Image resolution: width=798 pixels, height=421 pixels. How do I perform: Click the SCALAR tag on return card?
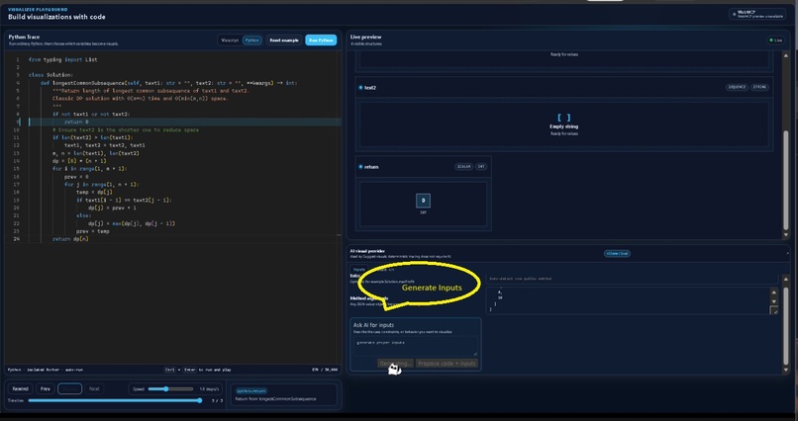click(463, 167)
